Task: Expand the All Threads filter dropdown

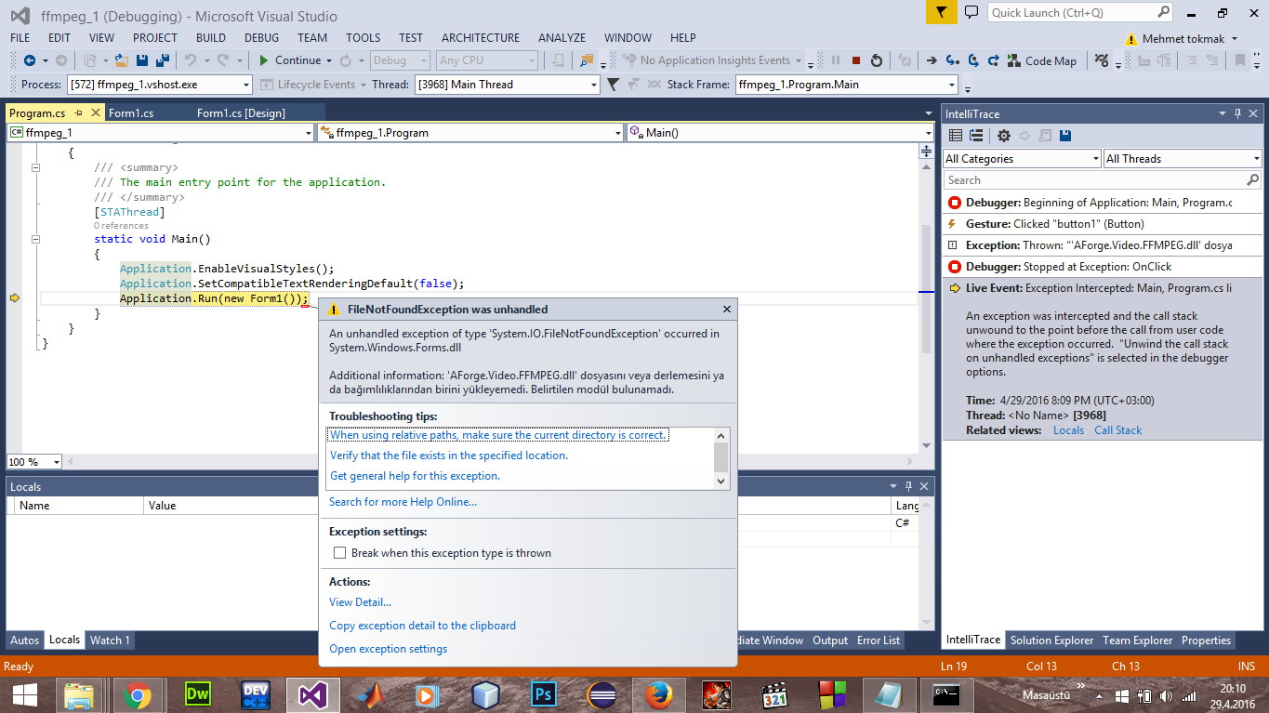Action: tap(1256, 159)
